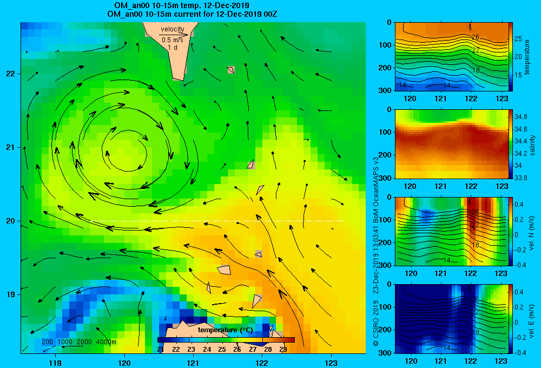The image size is (541, 368).
Task: Click value 29 under main temperature colorbar
Action: point(283,349)
